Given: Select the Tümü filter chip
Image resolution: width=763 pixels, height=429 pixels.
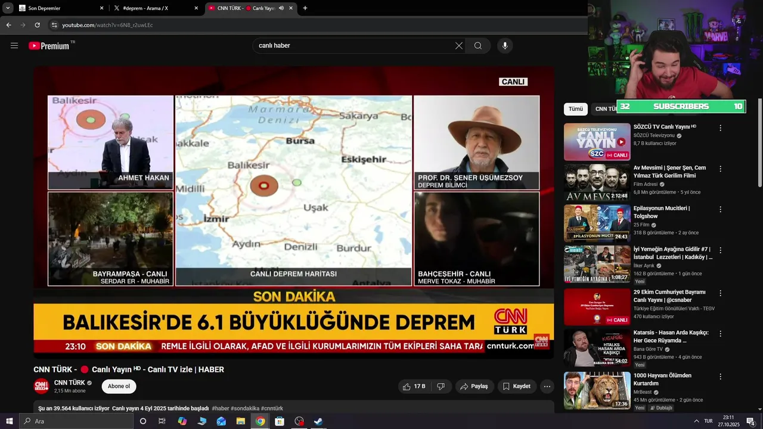Looking at the screenshot, I should [576, 109].
